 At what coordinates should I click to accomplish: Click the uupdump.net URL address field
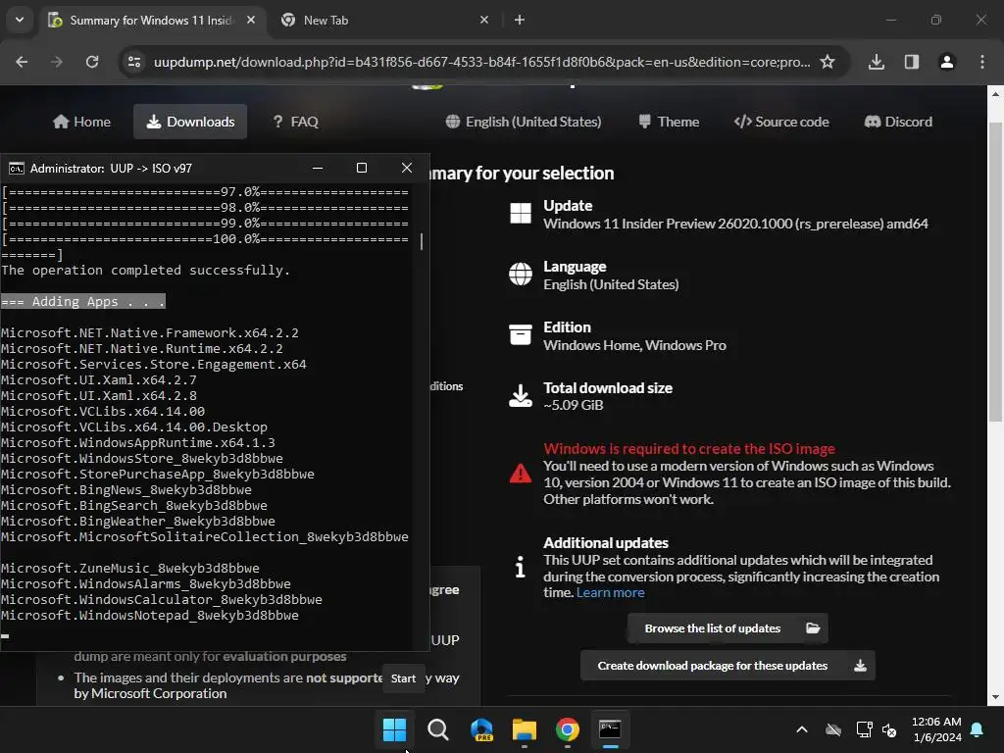click(481, 62)
